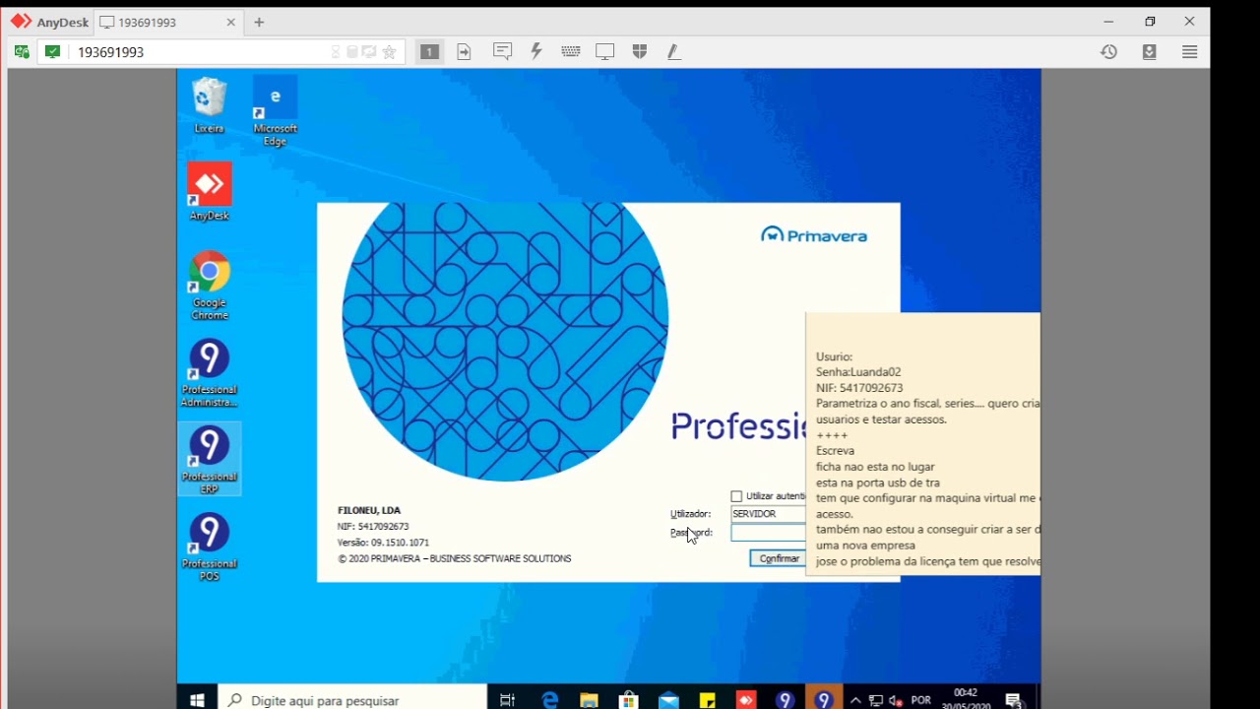Click the Utilizador field containing SERVIDOR
This screenshot has width=1260, height=709.
tap(768, 514)
